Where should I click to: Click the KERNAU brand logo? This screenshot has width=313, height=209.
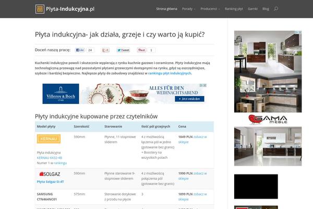click(49, 139)
